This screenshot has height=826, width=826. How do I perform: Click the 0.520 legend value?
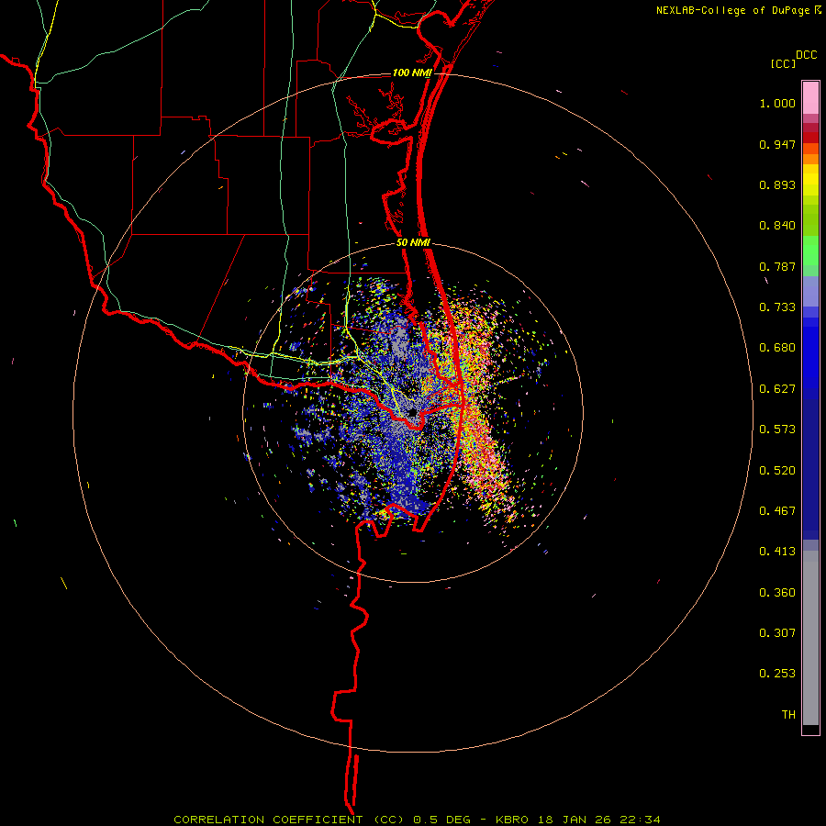point(777,471)
